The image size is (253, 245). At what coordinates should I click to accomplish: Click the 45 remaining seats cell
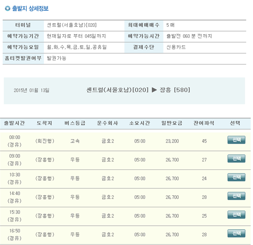[204, 141]
